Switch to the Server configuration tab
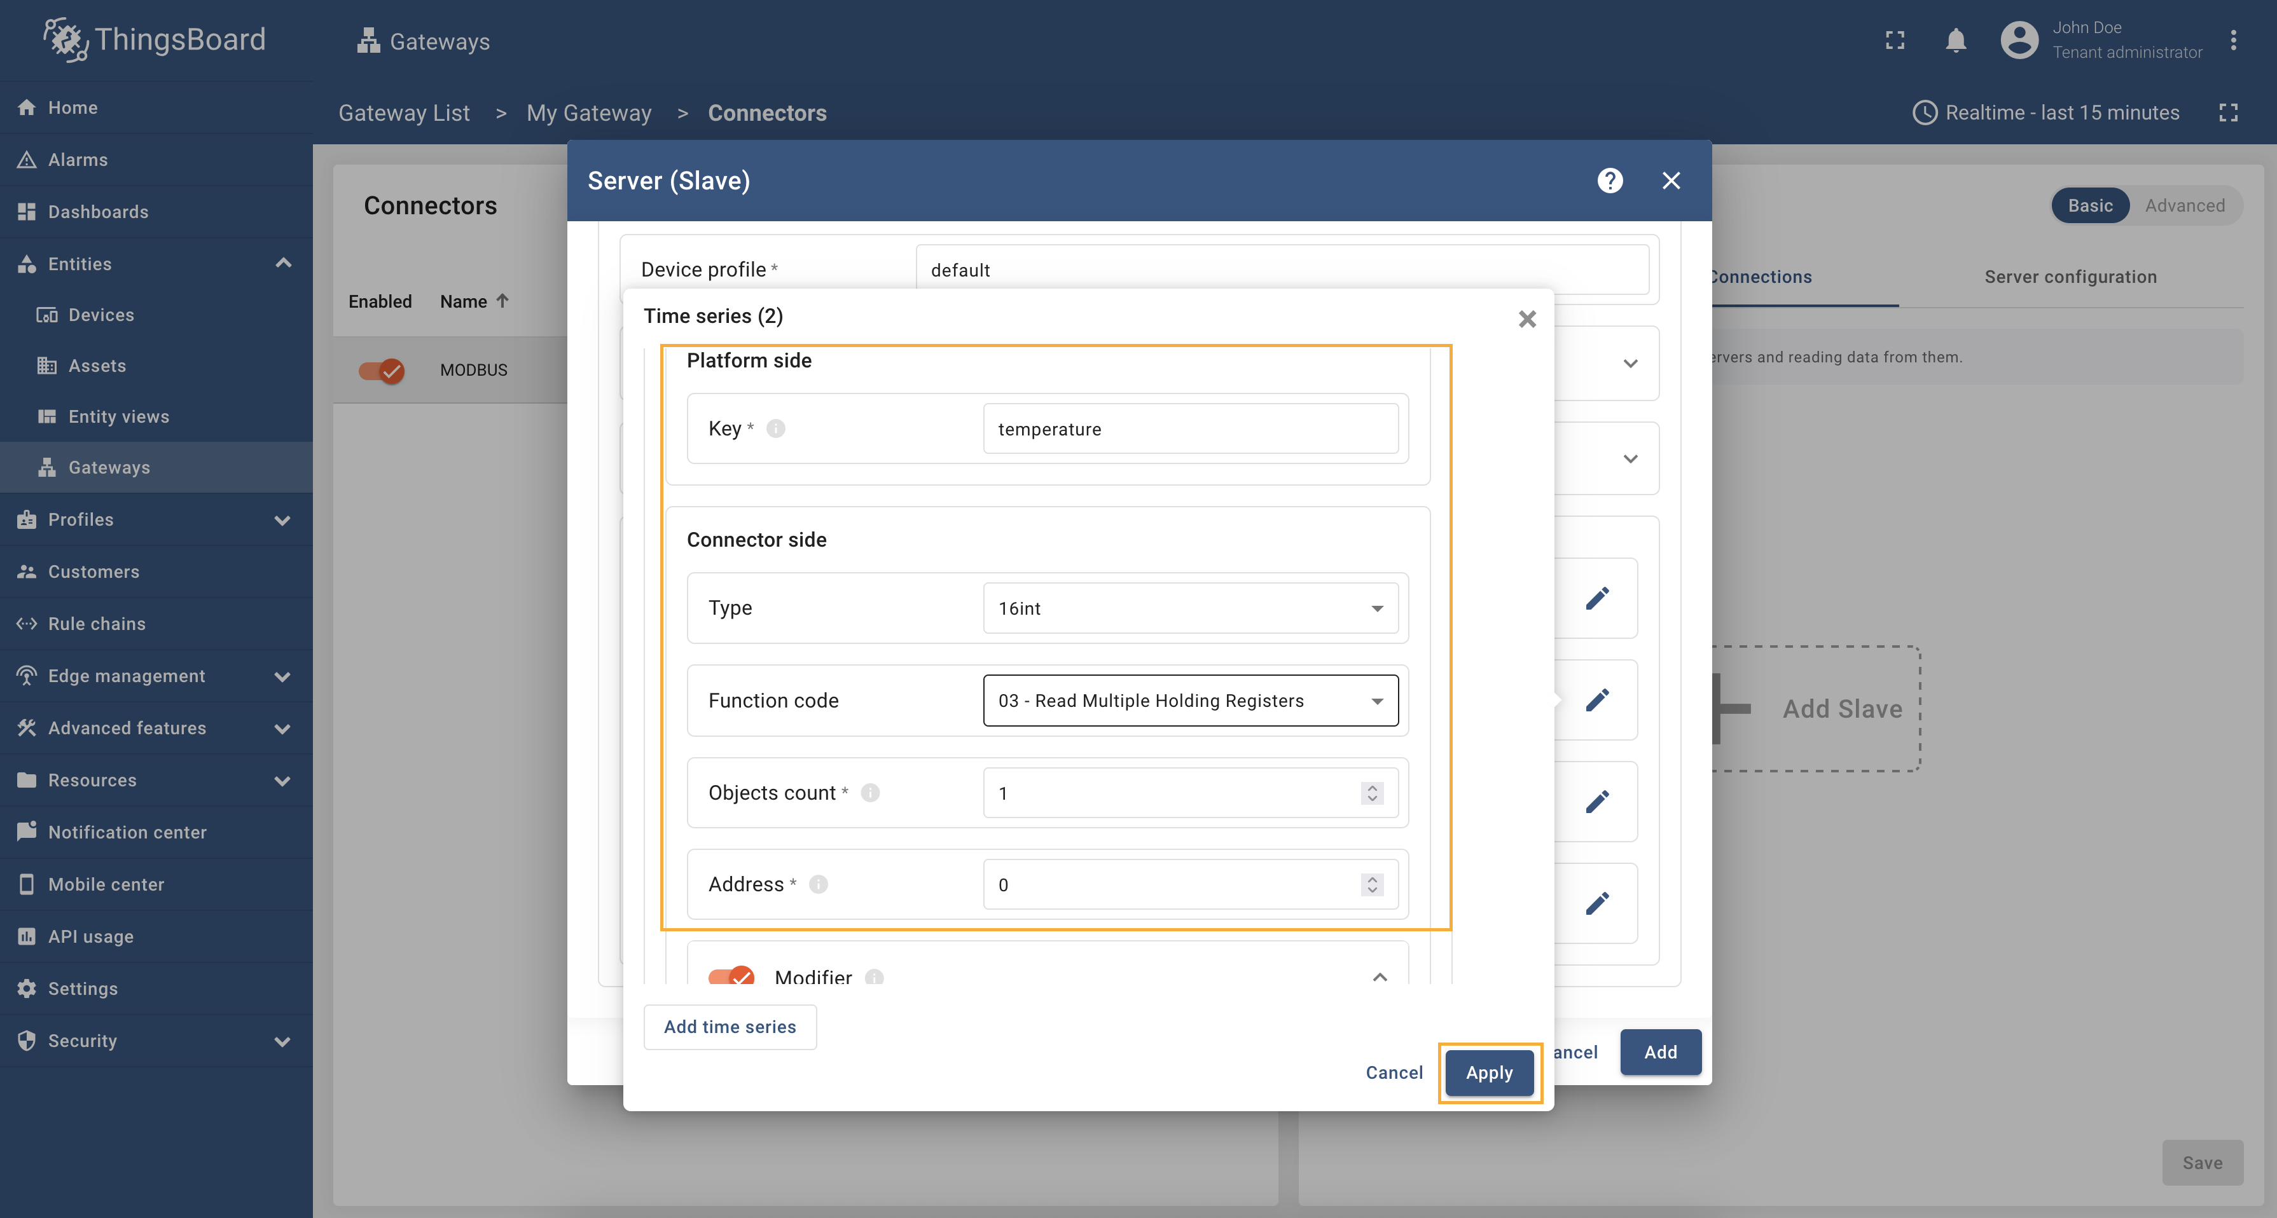 [x=2070, y=277]
